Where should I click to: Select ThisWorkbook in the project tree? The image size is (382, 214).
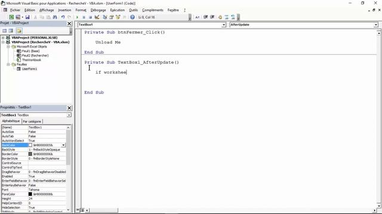click(32, 60)
